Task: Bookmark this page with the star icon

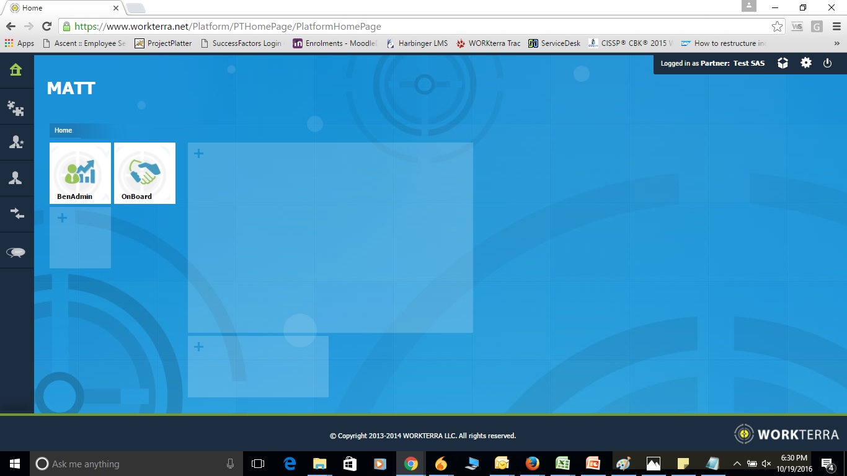Action: pos(777,27)
